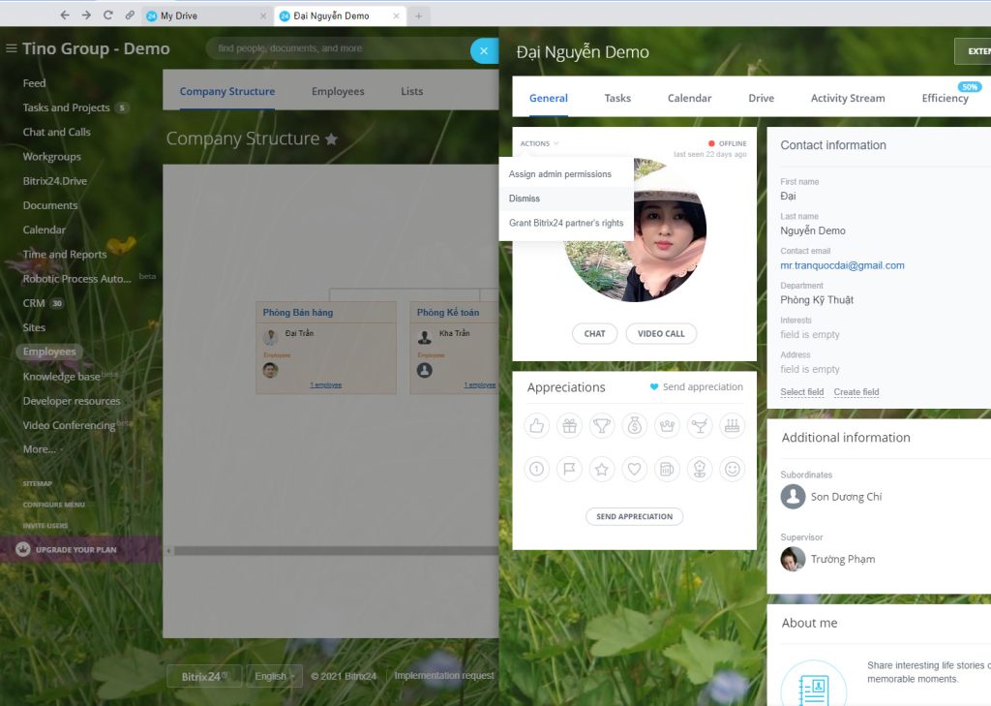Switch to the Lists tab
This screenshot has width=991, height=706.
[412, 91]
